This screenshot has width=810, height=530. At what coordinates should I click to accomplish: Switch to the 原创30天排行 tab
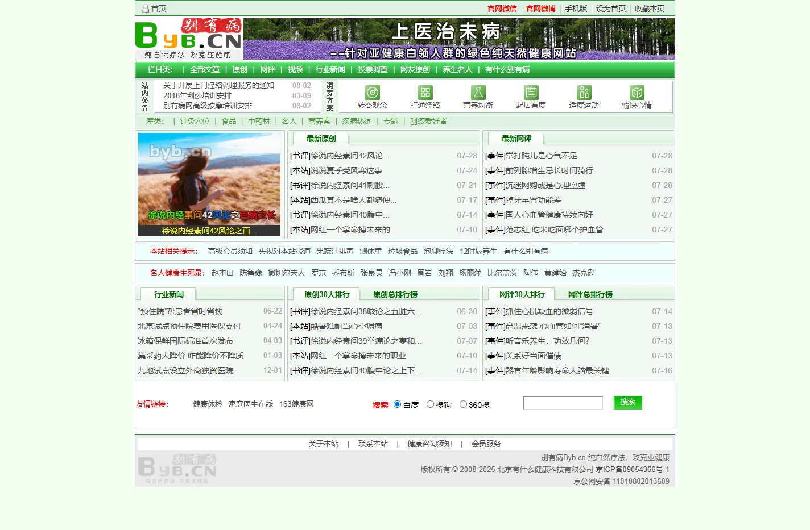point(327,294)
